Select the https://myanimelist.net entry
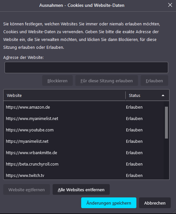This screenshot has width=176, height=214. pos(84,141)
